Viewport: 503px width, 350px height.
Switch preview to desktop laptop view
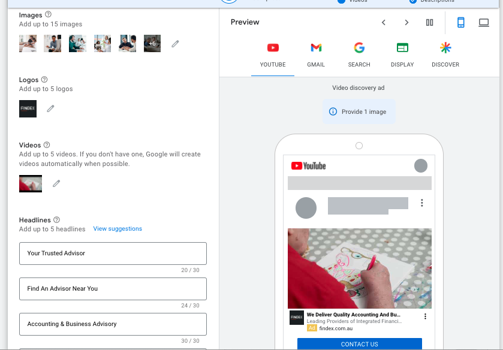click(x=483, y=23)
